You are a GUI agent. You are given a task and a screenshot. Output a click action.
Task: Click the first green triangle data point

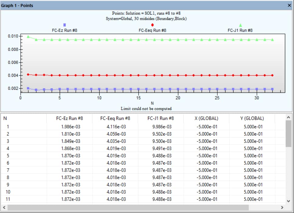(x=28, y=37)
